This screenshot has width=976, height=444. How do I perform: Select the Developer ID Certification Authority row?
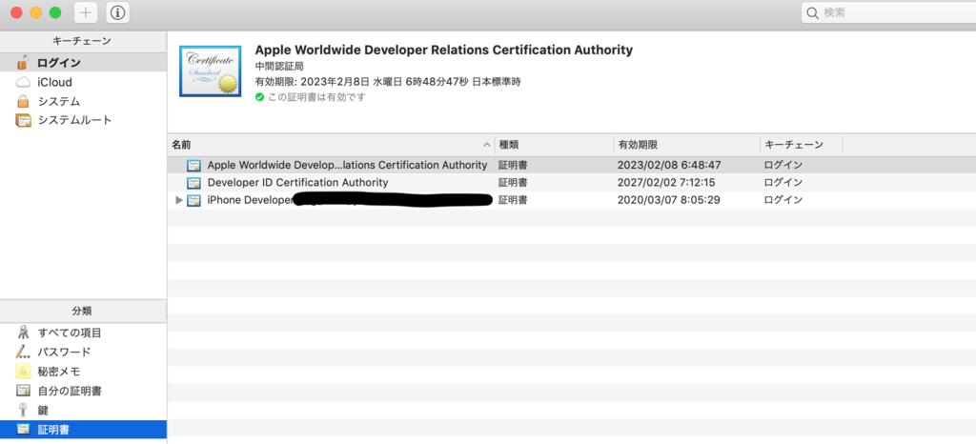[x=572, y=183]
